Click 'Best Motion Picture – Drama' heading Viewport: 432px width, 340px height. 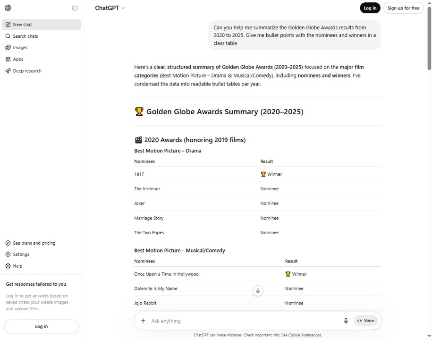[168, 151]
